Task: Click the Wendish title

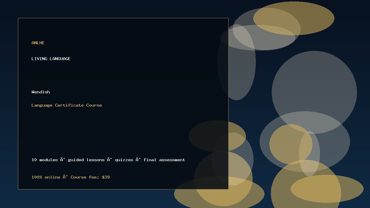Action: 41,92
